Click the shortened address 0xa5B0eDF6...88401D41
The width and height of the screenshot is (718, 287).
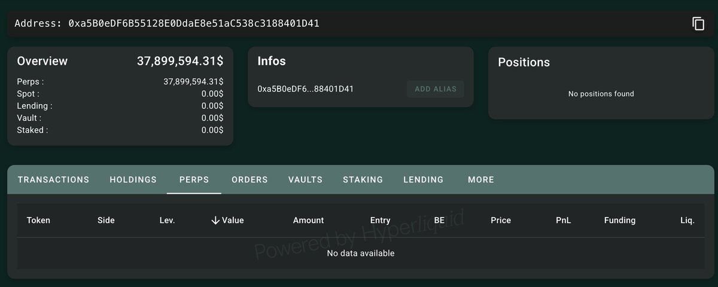pyautogui.click(x=305, y=89)
